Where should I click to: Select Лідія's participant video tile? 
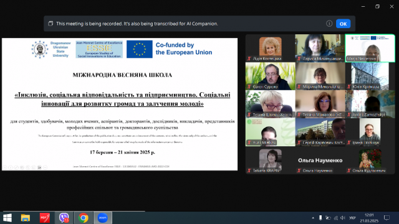coord(270,48)
